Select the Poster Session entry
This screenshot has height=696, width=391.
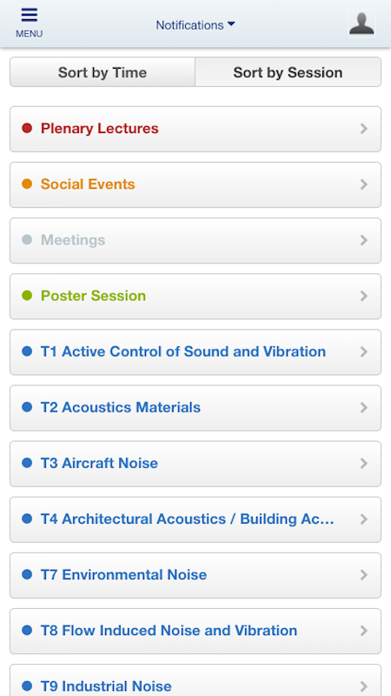point(195,296)
